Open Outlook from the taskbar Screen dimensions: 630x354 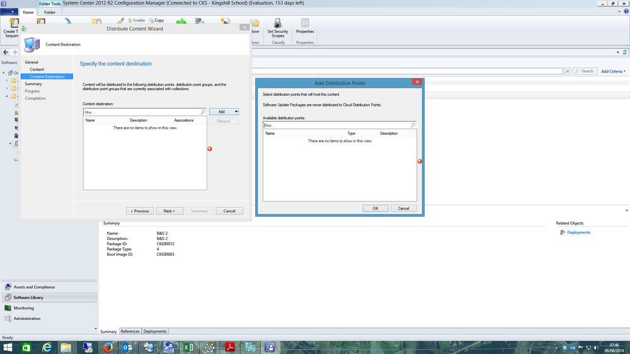128,347
